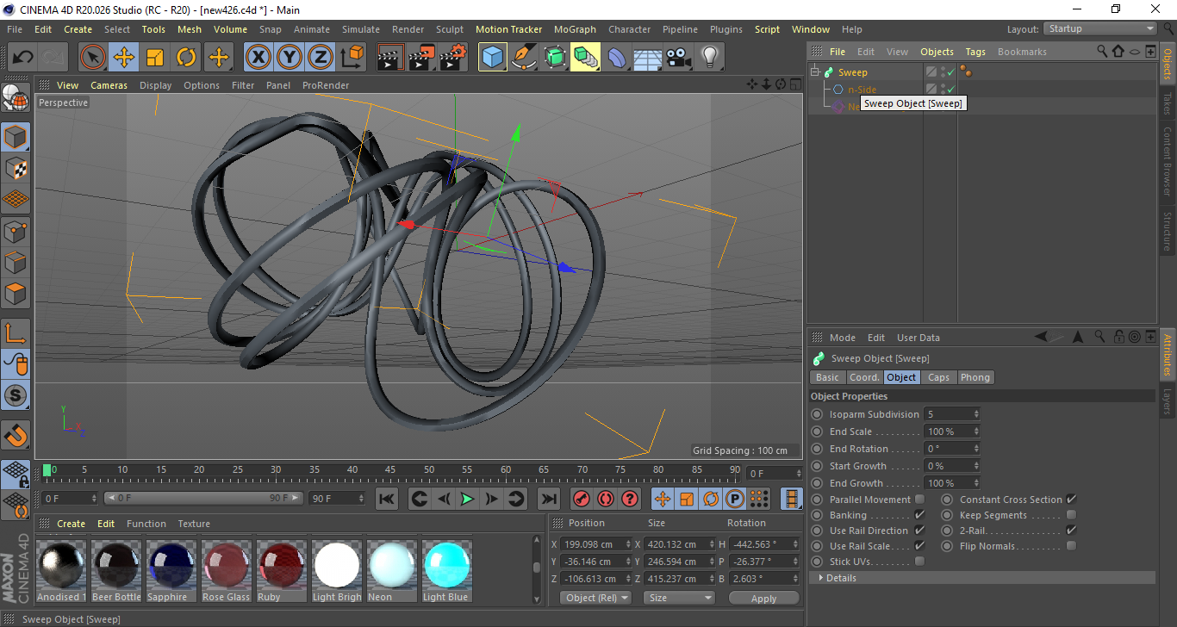This screenshot has height=627, width=1177.
Task: Toggle Use Rail Scale checkbox
Action: [x=919, y=546]
